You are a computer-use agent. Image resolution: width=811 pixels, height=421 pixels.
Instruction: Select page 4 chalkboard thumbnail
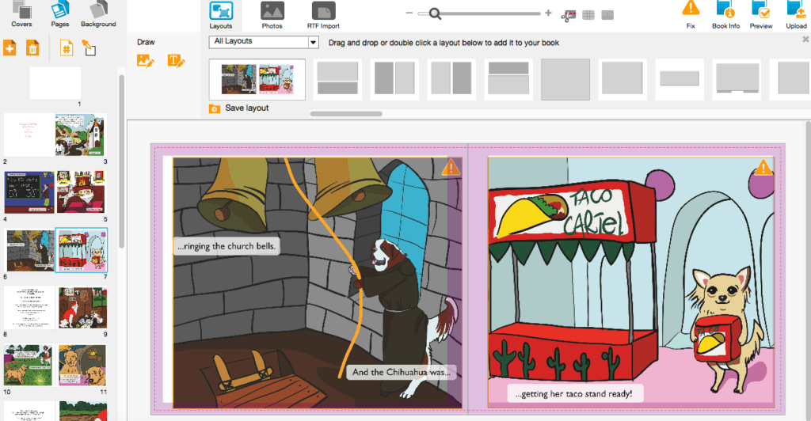click(x=29, y=192)
